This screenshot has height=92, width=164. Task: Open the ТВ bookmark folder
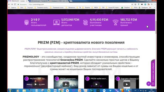coord(79,7)
